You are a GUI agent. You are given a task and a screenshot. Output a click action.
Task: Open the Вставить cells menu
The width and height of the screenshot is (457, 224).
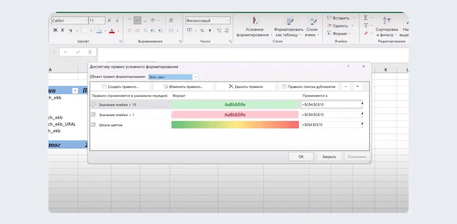[341, 18]
